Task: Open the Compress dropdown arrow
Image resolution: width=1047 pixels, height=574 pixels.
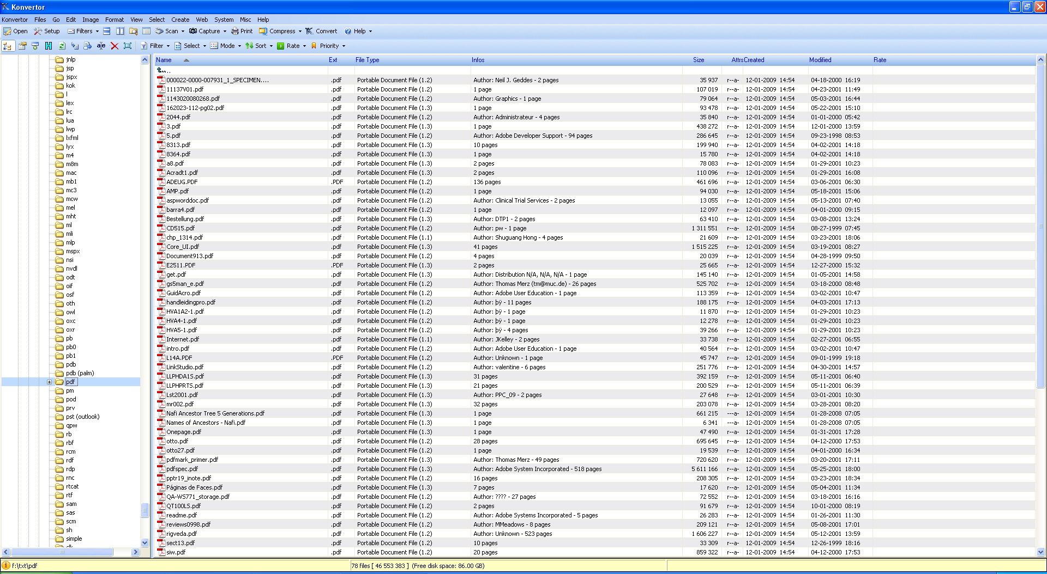Action: point(300,31)
